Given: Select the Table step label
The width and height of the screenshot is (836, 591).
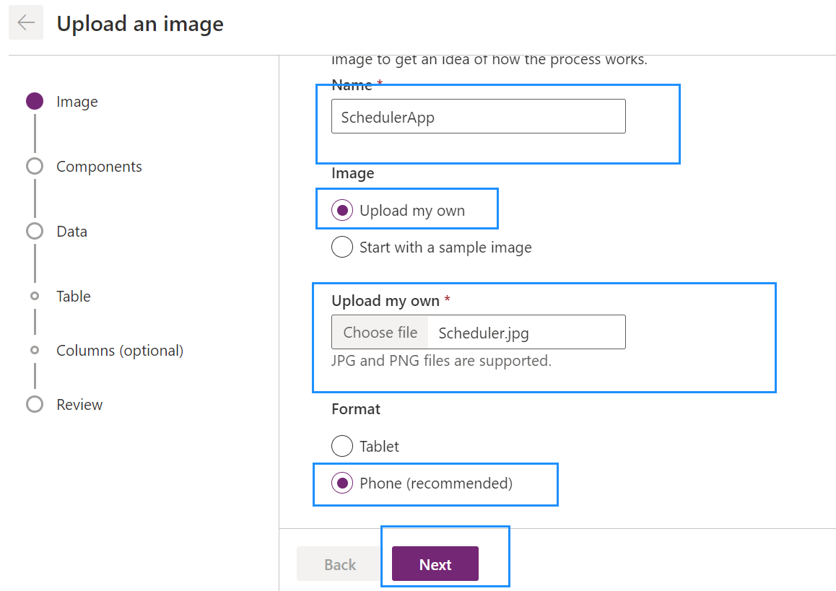Looking at the screenshot, I should (x=73, y=296).
